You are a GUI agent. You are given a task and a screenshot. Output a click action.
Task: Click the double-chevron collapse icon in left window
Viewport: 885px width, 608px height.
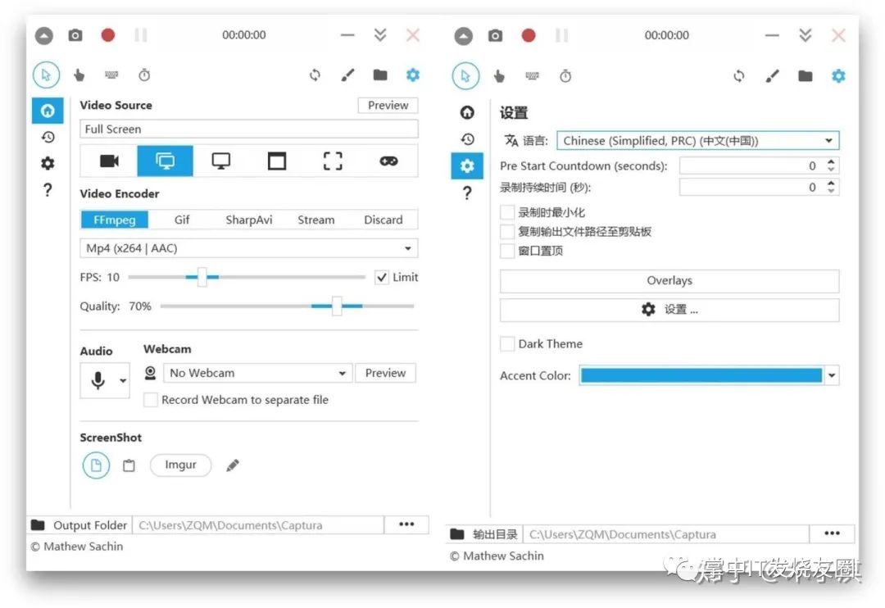tap(380, 35)
